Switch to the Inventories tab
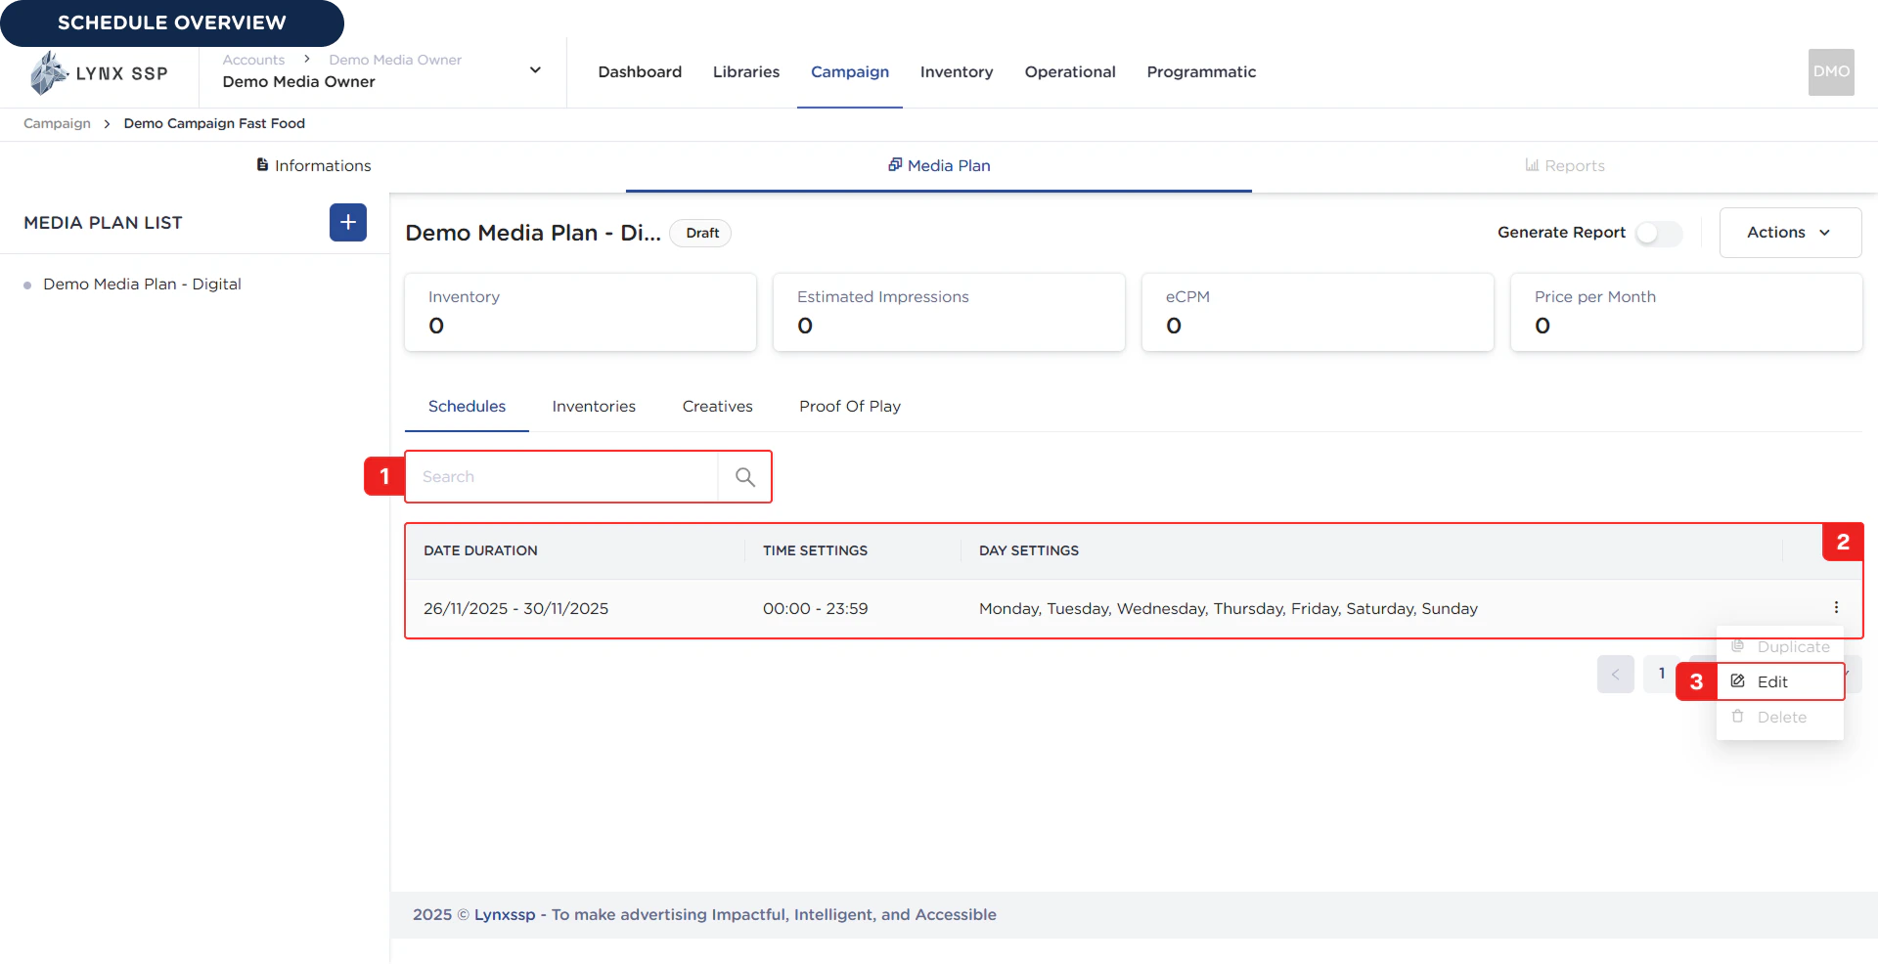The width and height of the screenshot is (1878, 964). pos(594,406)
